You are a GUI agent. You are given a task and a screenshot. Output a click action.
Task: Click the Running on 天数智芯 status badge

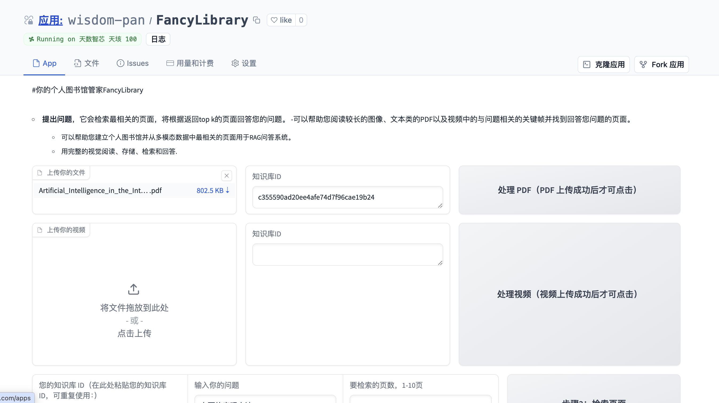[x=83, y=39]
